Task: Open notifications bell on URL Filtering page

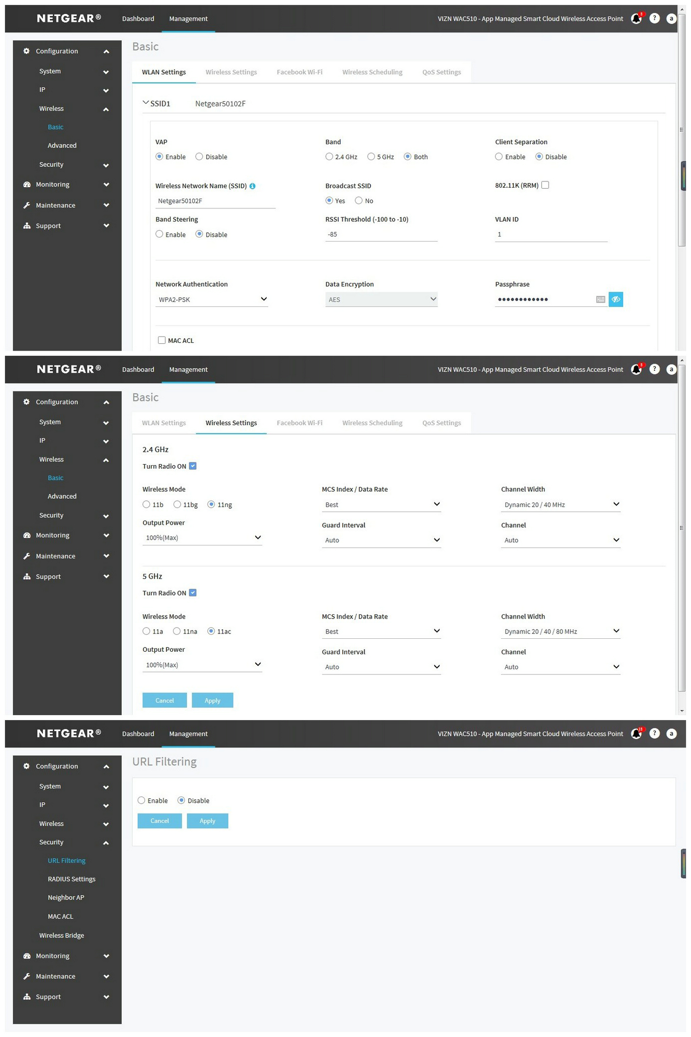Action: [x=636, y=734]
